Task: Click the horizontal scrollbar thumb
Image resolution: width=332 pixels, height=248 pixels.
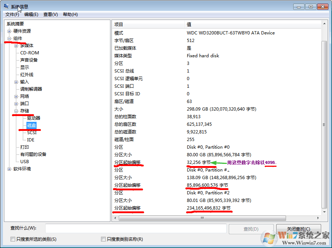Action: pos(202,218)
